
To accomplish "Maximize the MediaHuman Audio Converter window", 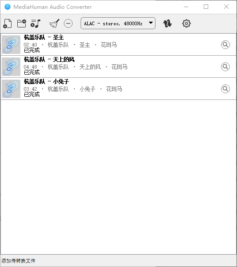I will click(x=206, y=7).
